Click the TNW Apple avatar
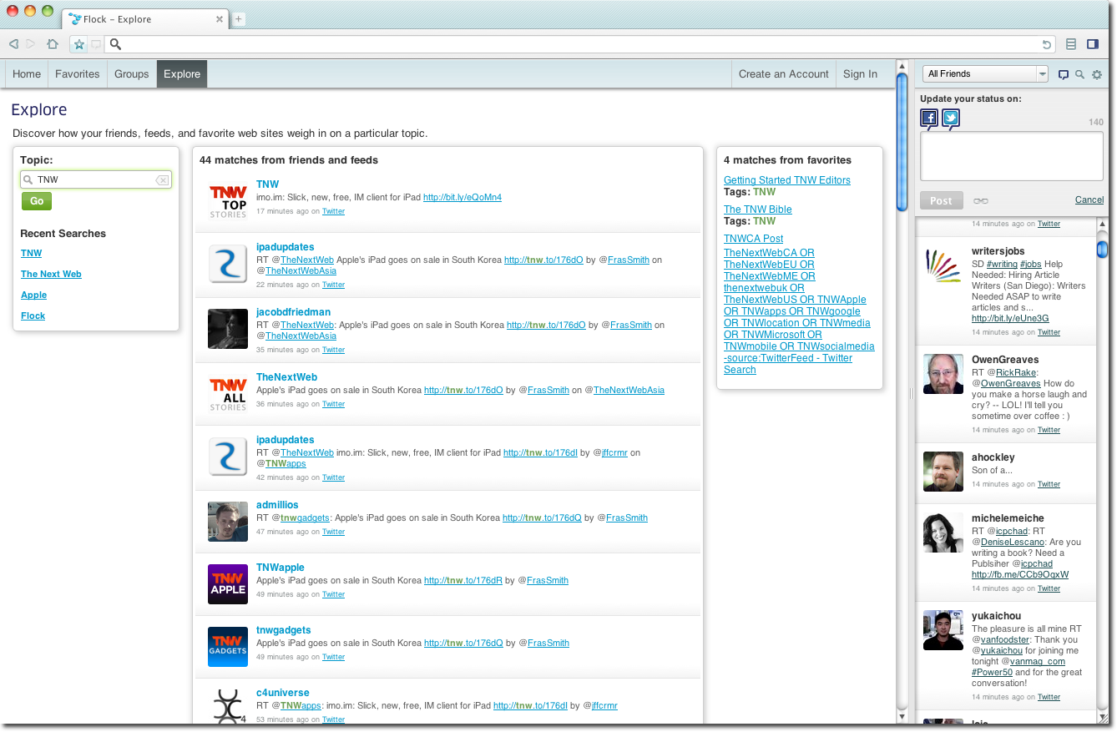Image resolution: width=1117 pixels, height=732 pixels. [228, 584]
